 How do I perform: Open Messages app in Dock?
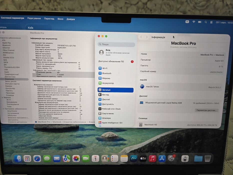tap(47, 158)
